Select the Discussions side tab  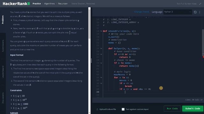click(3, 98)
